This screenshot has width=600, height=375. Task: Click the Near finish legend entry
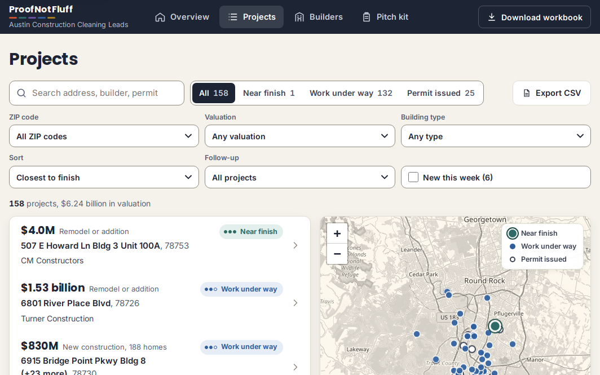[532, 233]
